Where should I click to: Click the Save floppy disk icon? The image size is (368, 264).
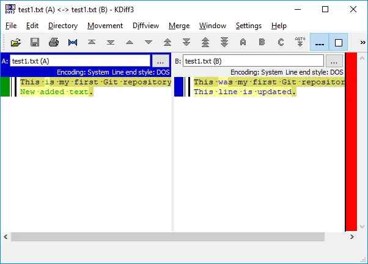(x=35, y=43)
